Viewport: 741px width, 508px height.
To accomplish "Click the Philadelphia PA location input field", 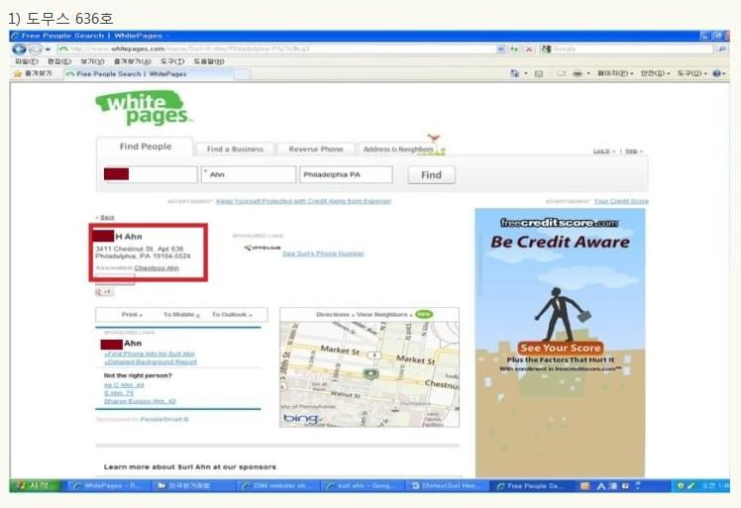I will click(x=346, y=175).
